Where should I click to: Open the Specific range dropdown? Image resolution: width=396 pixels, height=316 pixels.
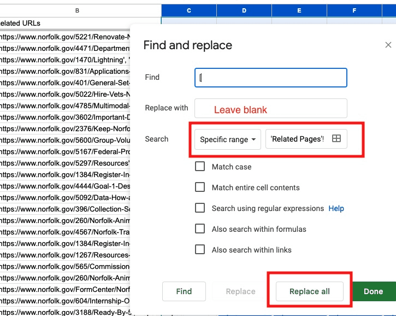[228, 139]
